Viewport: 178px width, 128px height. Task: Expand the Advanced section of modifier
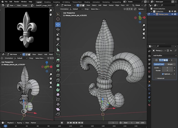tap(160, 78)
